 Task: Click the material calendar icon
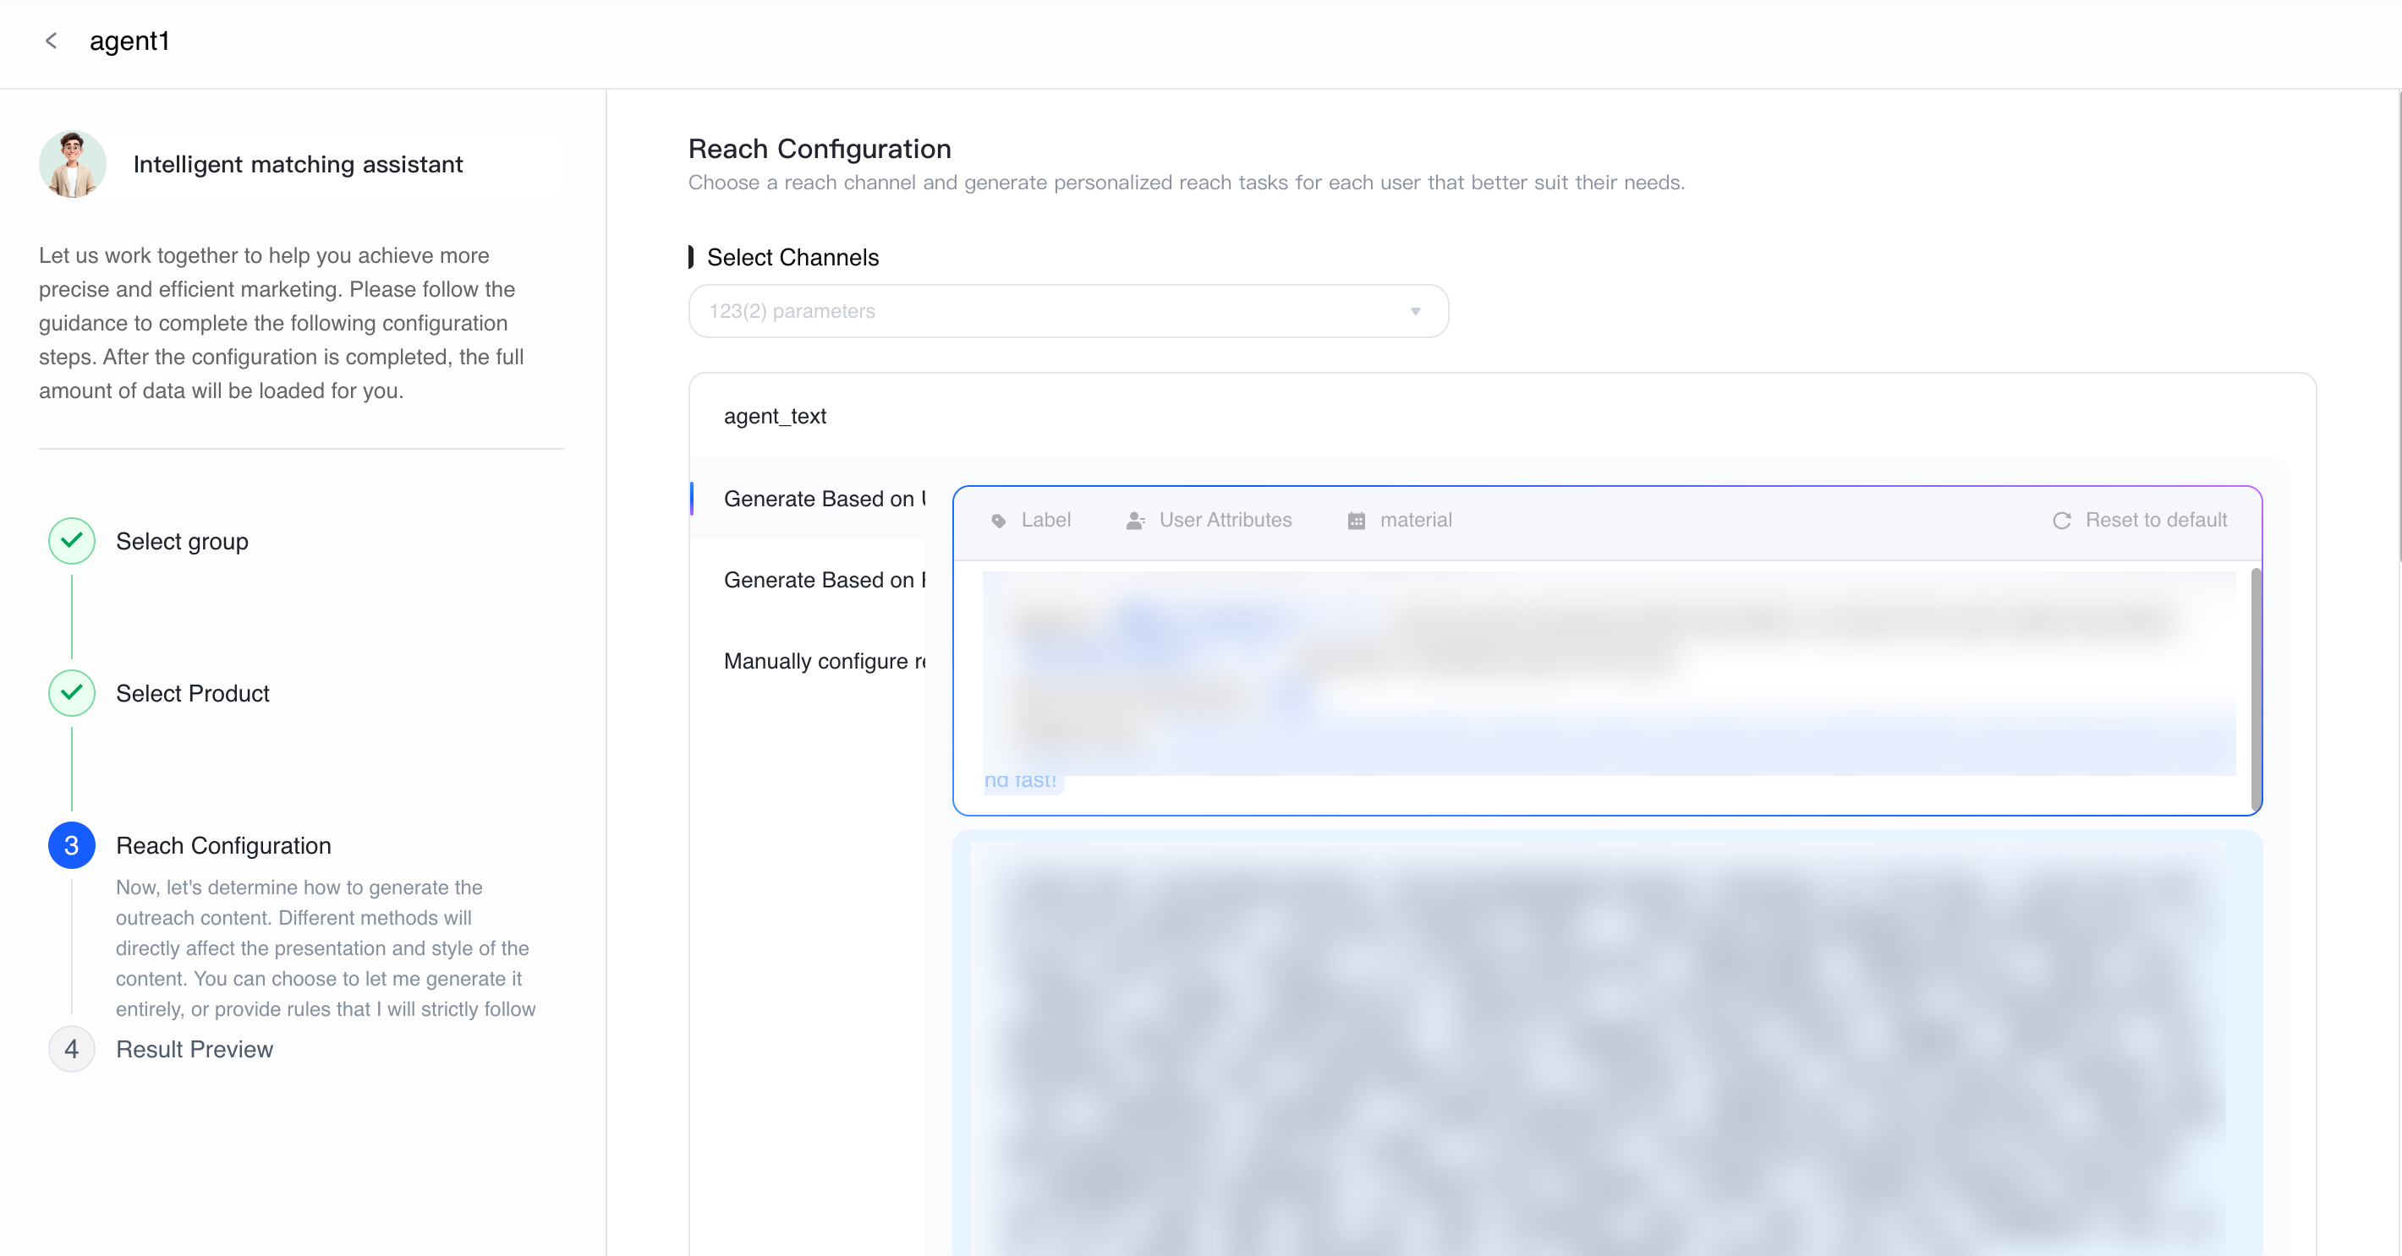click(x=1357, y=521)
